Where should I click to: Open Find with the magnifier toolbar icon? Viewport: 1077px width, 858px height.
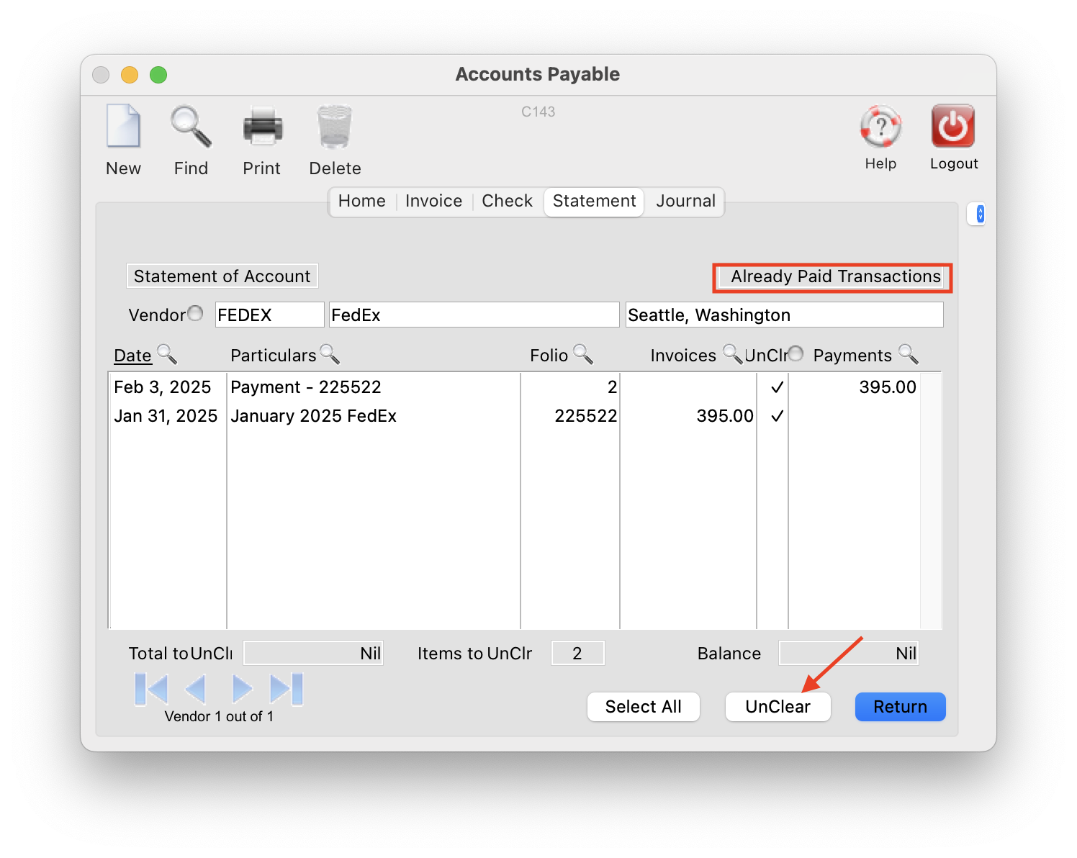191,126
